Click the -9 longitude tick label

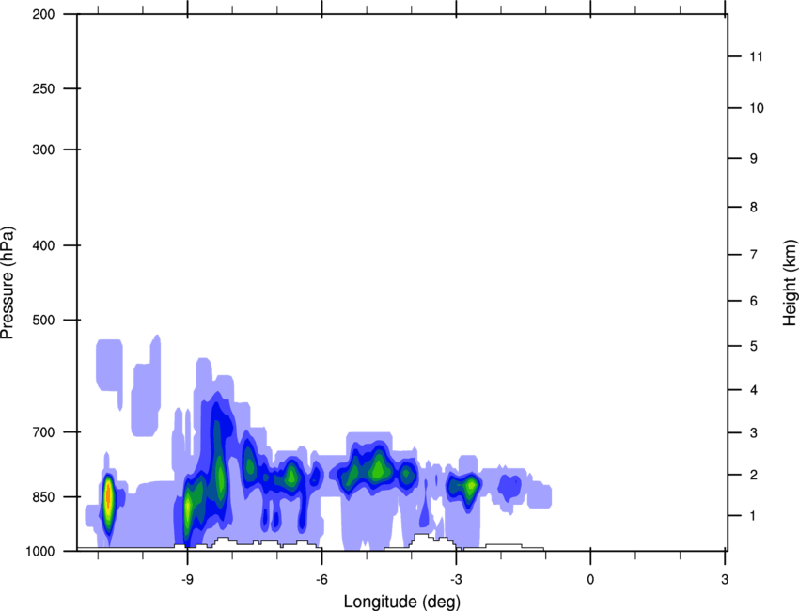click(x=187, y=579)
